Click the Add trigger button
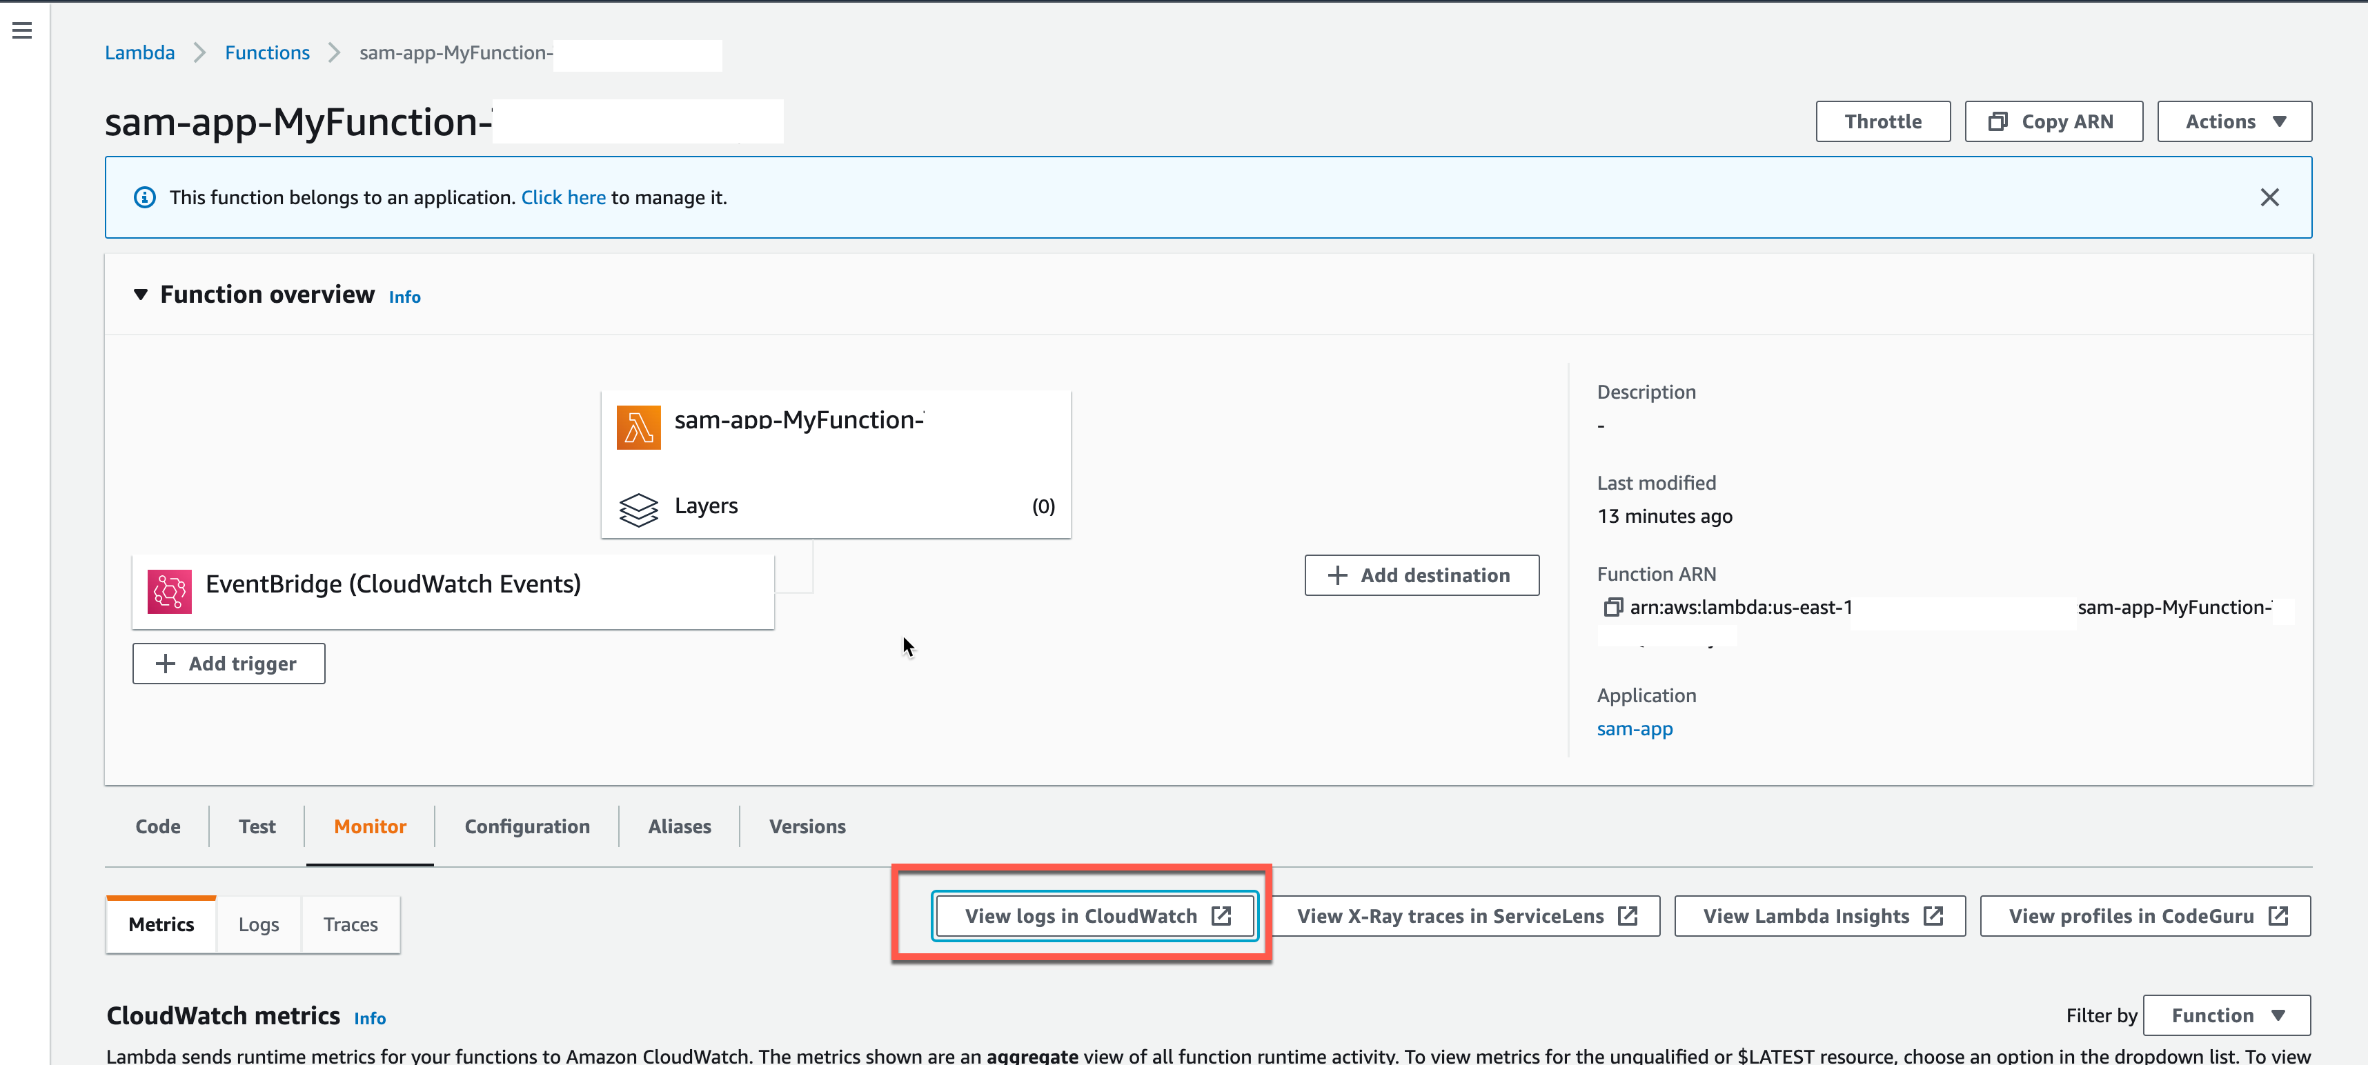 coord(228,664)
